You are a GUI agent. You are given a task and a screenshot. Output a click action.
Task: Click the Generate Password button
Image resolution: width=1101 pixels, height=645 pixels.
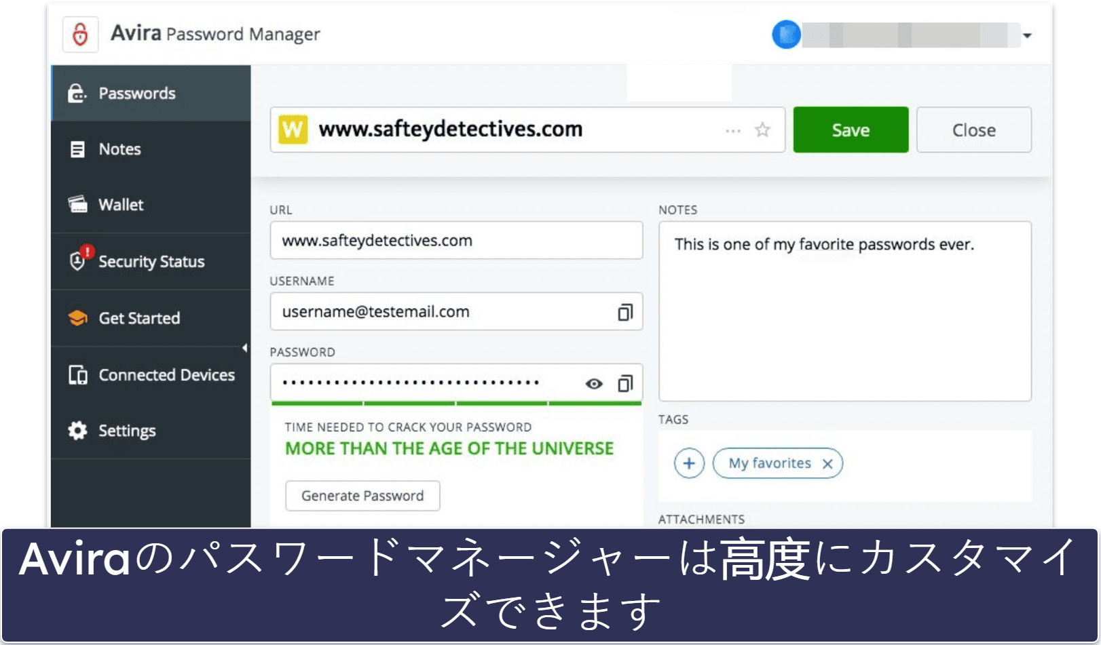pos(362,496)
